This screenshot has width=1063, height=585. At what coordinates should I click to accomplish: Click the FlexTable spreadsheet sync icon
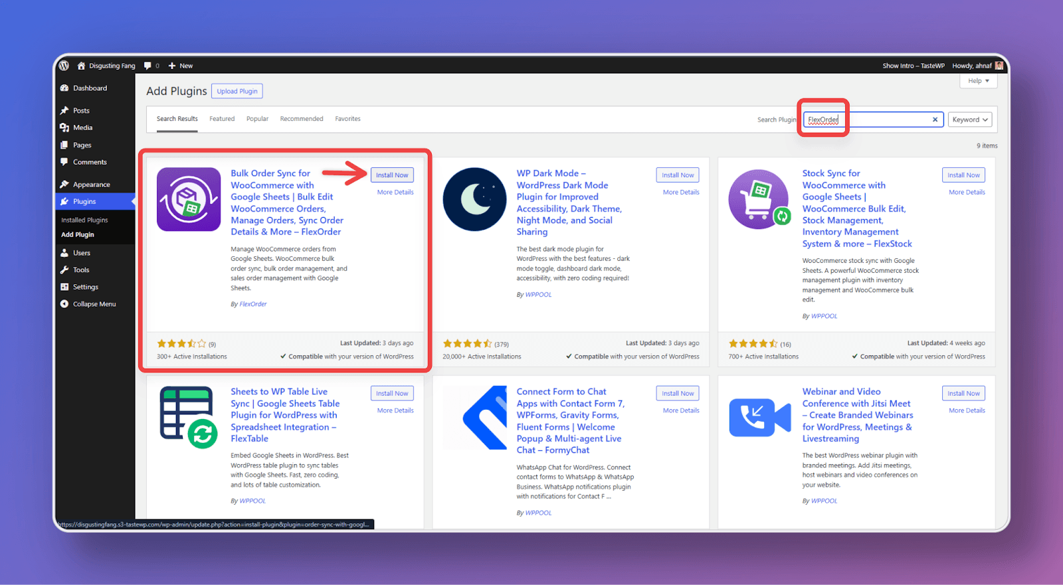click(x=189, y=418)
